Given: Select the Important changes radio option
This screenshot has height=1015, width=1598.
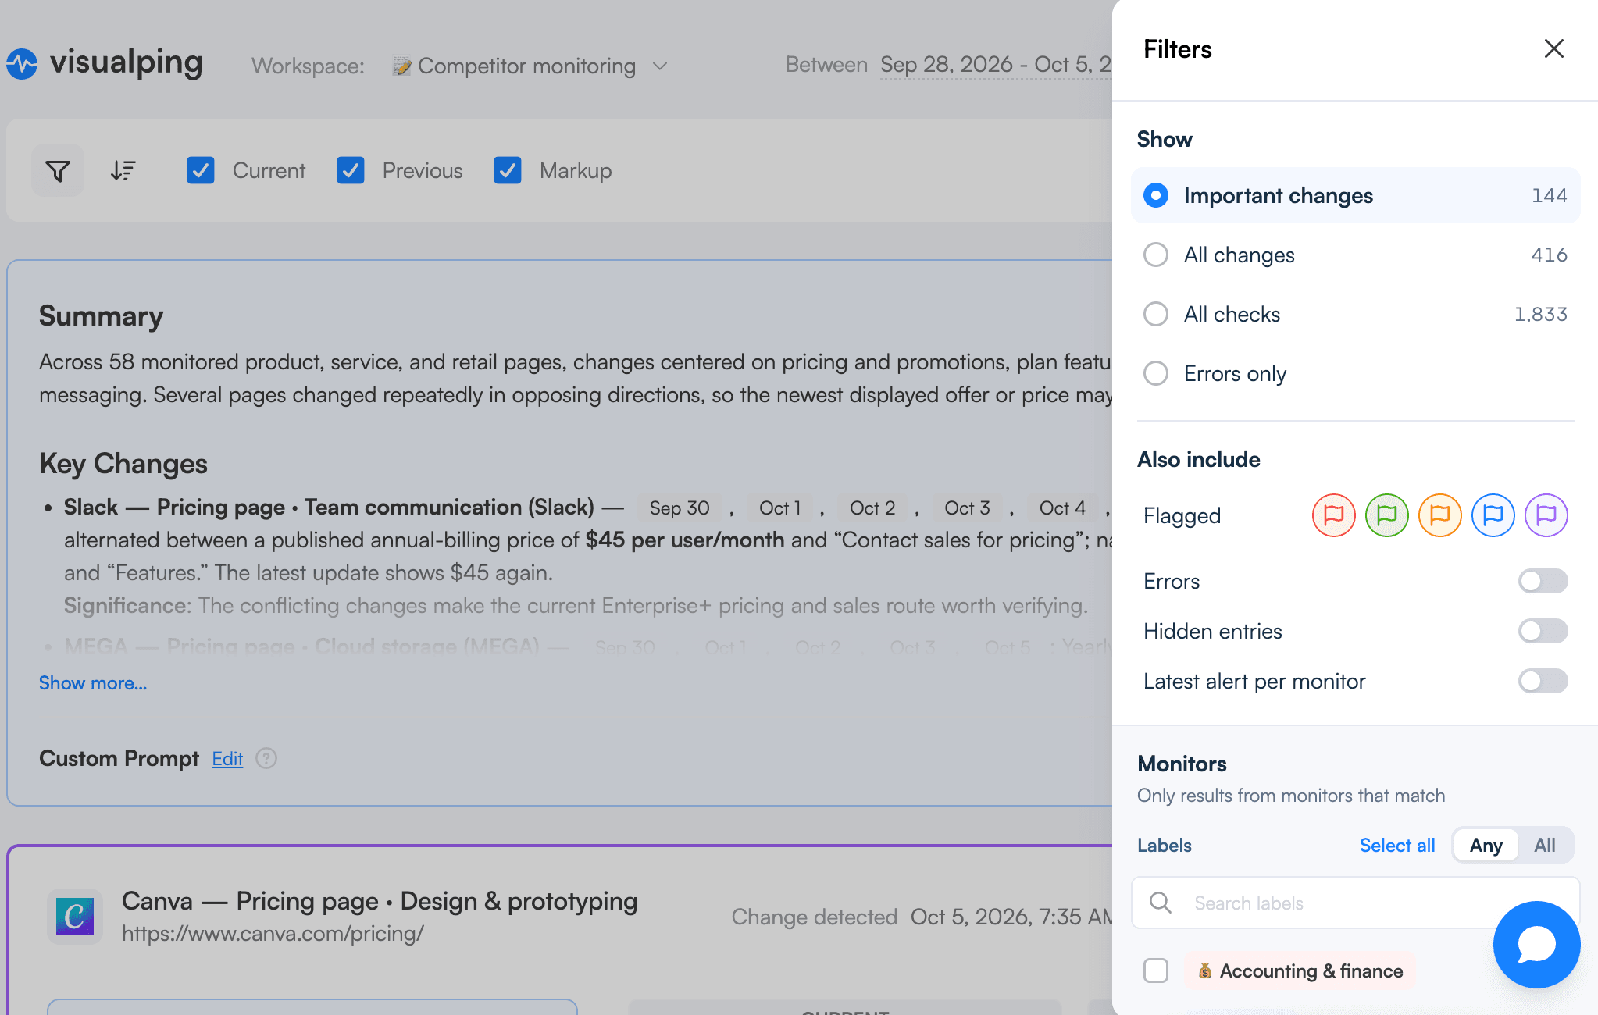Looking at the screenshot, I should pos(1355,195).
